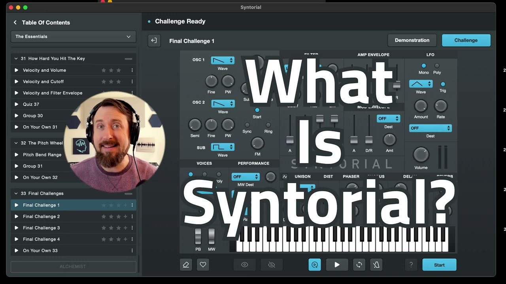Click play icon next to Final Challenge 4

pyautogui.click(x=16, y=239)
